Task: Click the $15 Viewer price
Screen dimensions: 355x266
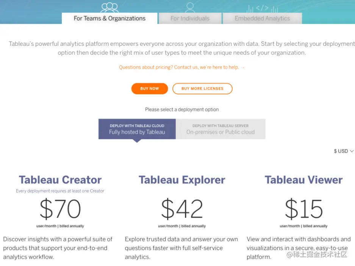Action: click(x=303, y=209)
